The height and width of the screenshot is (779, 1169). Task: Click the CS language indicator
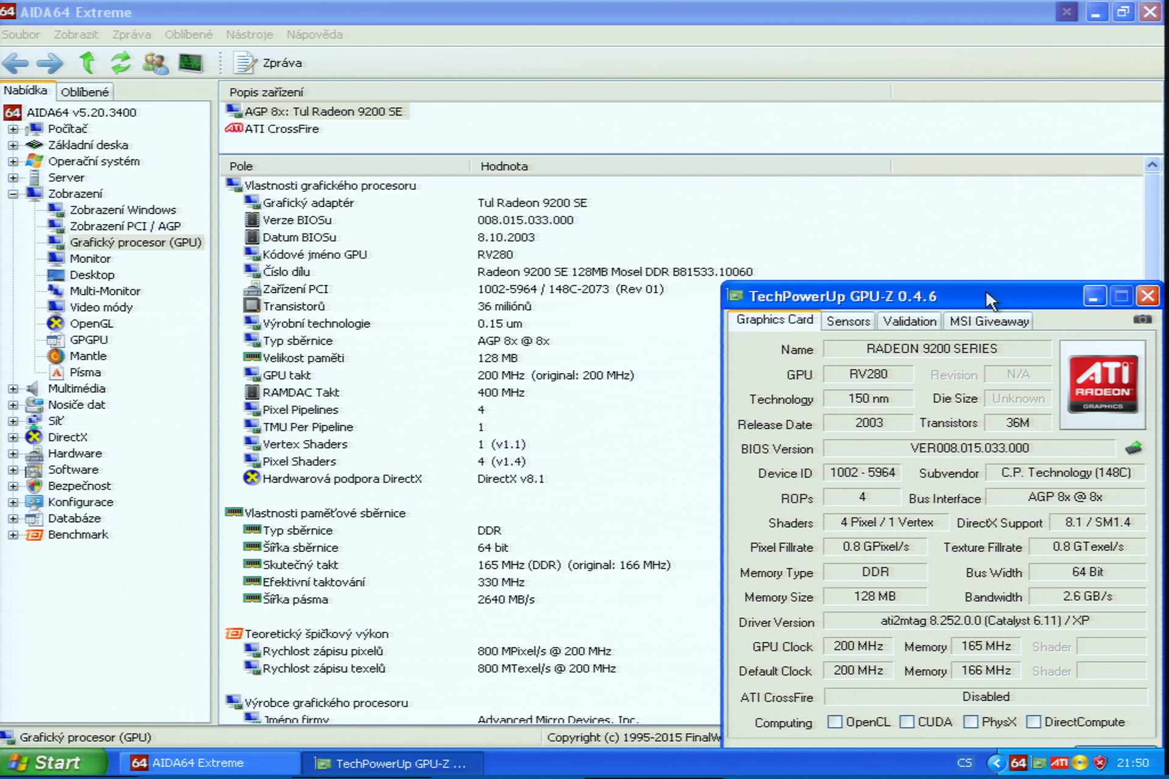tap(964, 763)
